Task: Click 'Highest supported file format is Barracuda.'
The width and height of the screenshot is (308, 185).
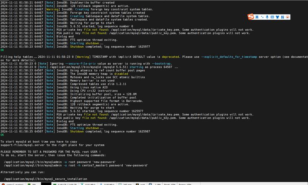Action: [x=107, y=101]
